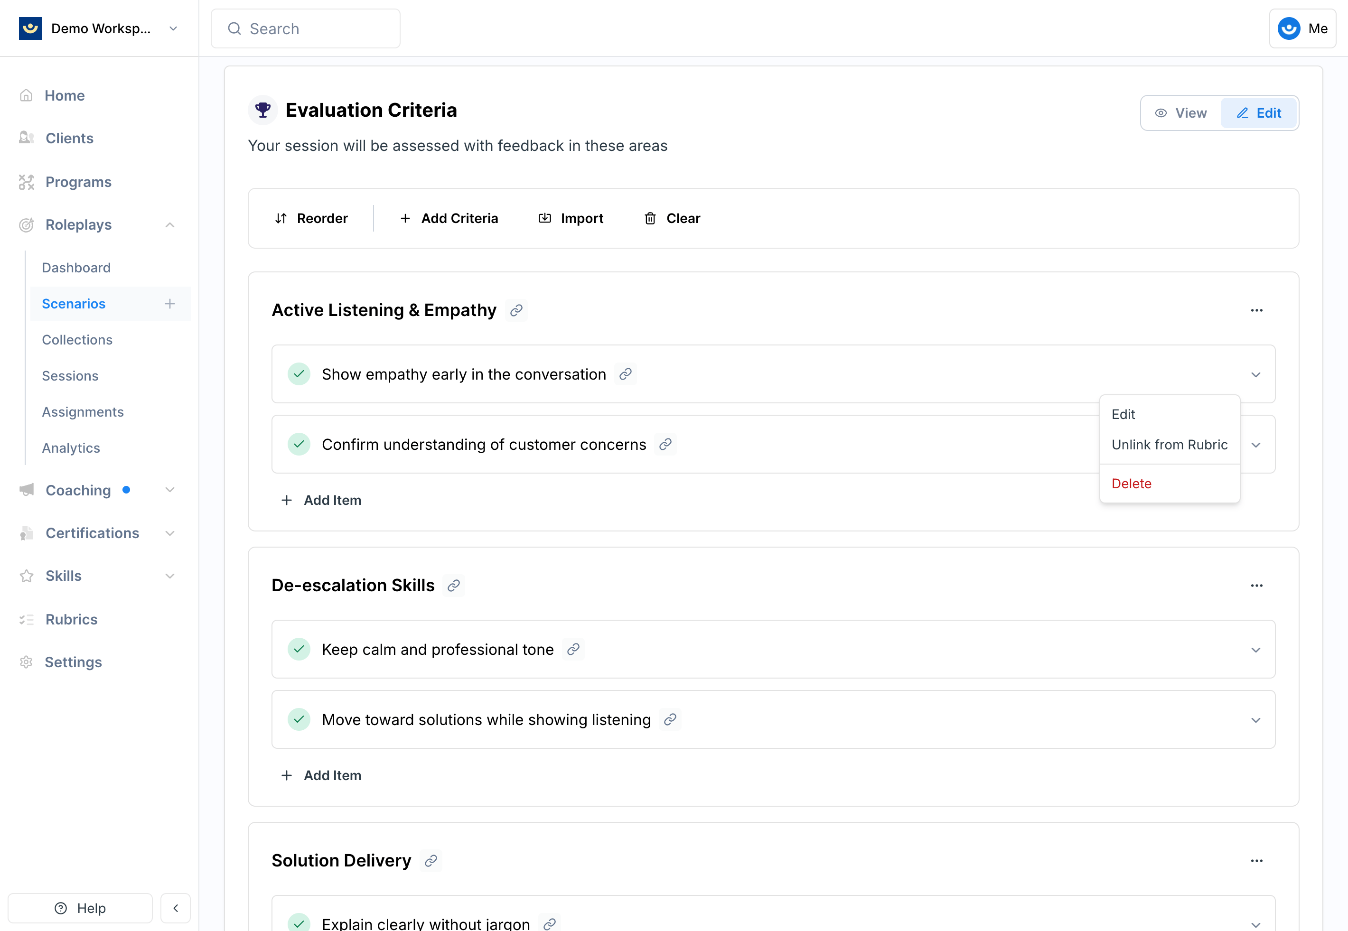The width and height of the screenshot is (1348, 931).
Task: Click the Certifications sidebar icon
Action: (x=26, y=533)
